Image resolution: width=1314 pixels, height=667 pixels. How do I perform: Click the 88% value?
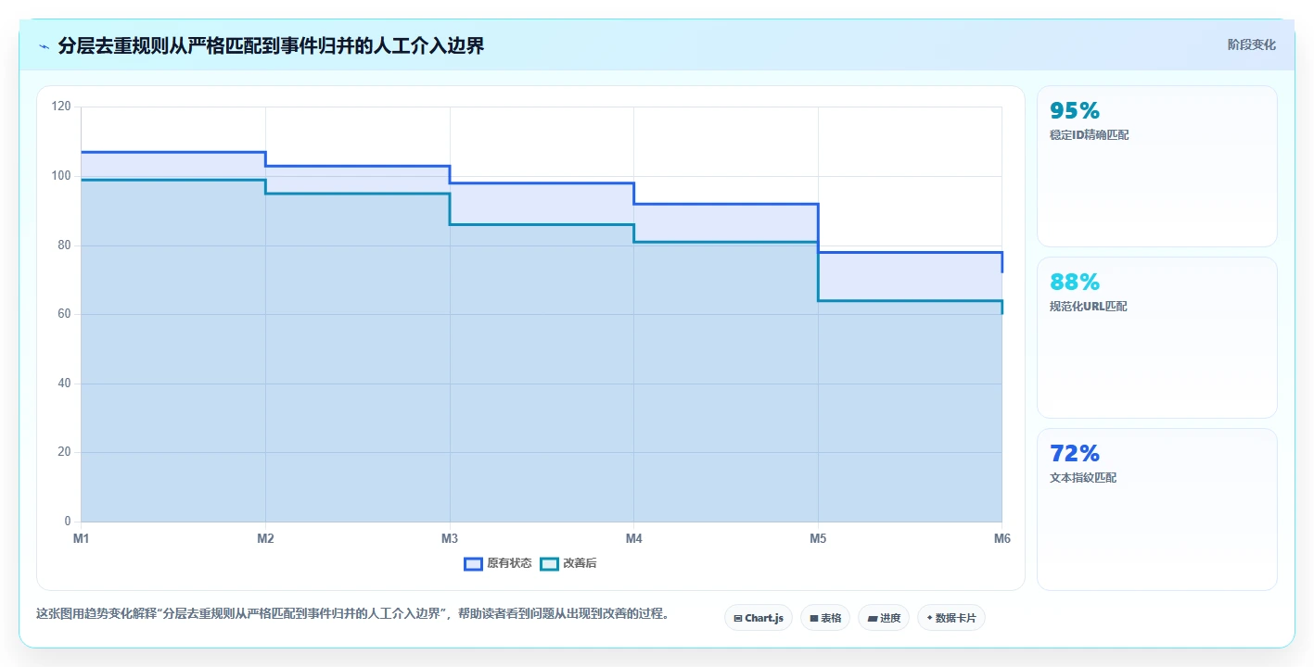point(1075,282)
